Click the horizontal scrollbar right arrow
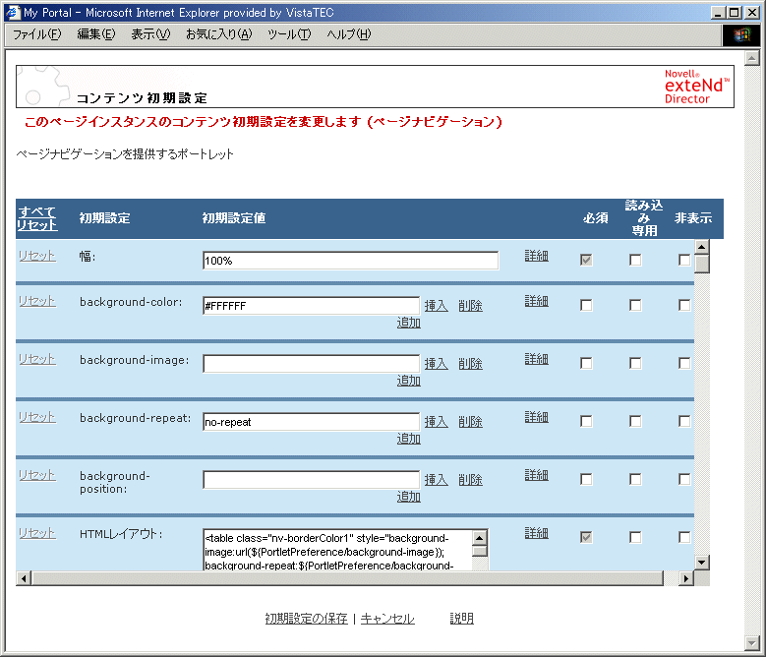 tap(686, 578)
